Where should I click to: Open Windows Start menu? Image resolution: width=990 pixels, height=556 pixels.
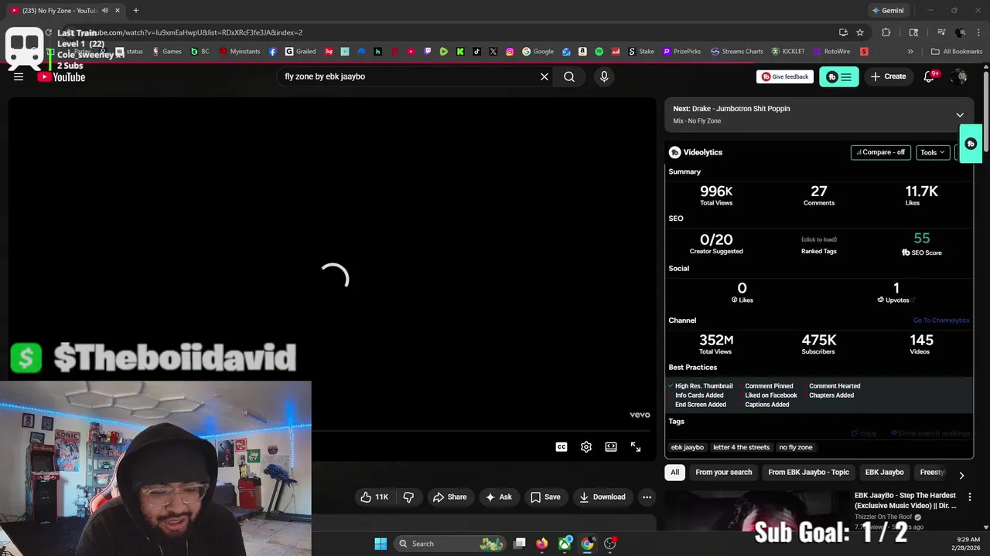[x=381, y=544]
